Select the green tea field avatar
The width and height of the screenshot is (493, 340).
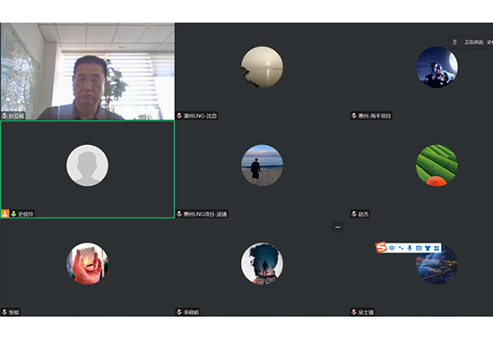[437, 166]
